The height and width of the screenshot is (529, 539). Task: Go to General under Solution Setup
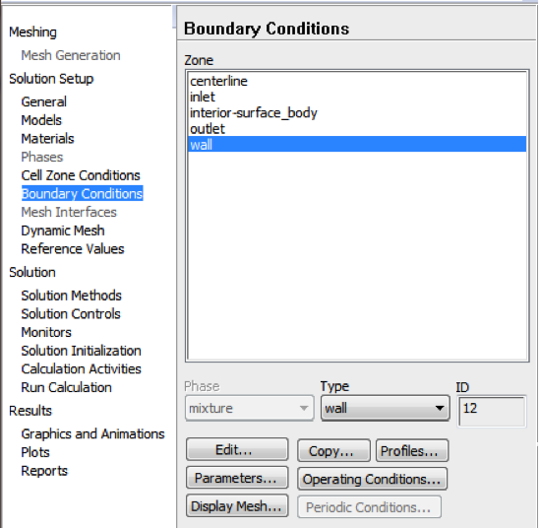click(x=43, y=101)
